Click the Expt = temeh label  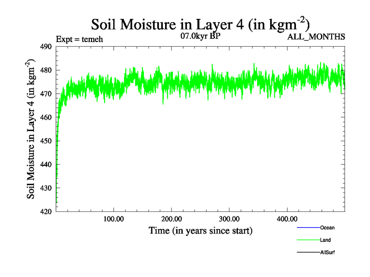point(79,39)
